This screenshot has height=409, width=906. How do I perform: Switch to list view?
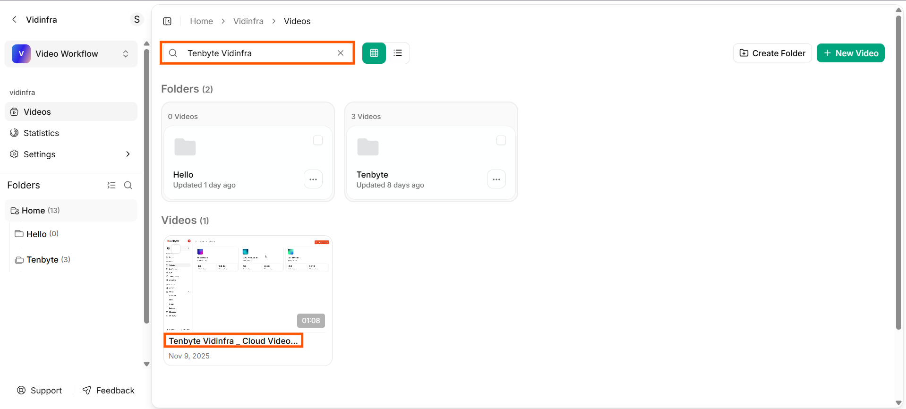point(398,53)
